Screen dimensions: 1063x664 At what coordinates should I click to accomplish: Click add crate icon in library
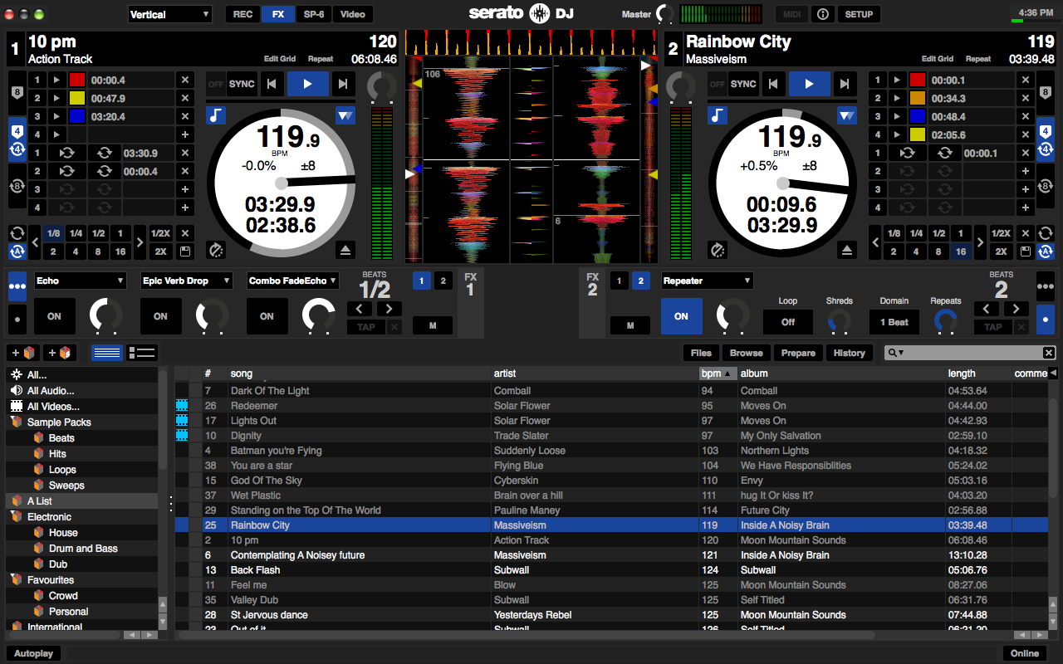point(22,353)
